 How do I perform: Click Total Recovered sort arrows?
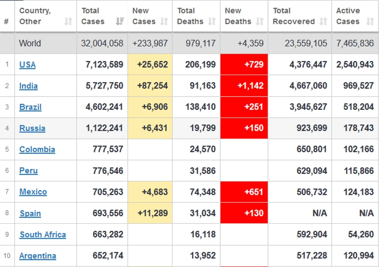323,21
